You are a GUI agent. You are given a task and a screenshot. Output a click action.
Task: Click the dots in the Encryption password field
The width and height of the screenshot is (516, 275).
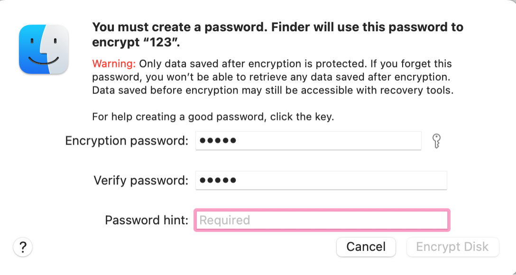coord(218,141)
